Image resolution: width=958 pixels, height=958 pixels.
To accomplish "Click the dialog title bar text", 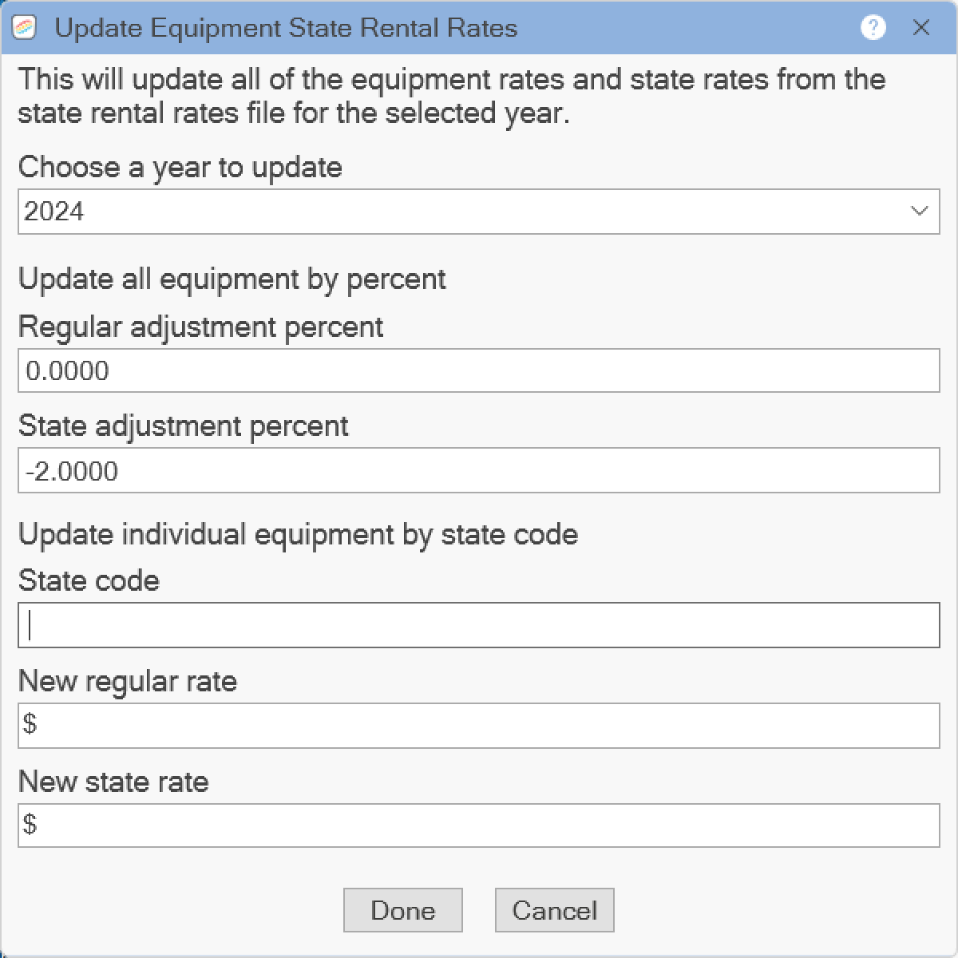I will 287,29.
